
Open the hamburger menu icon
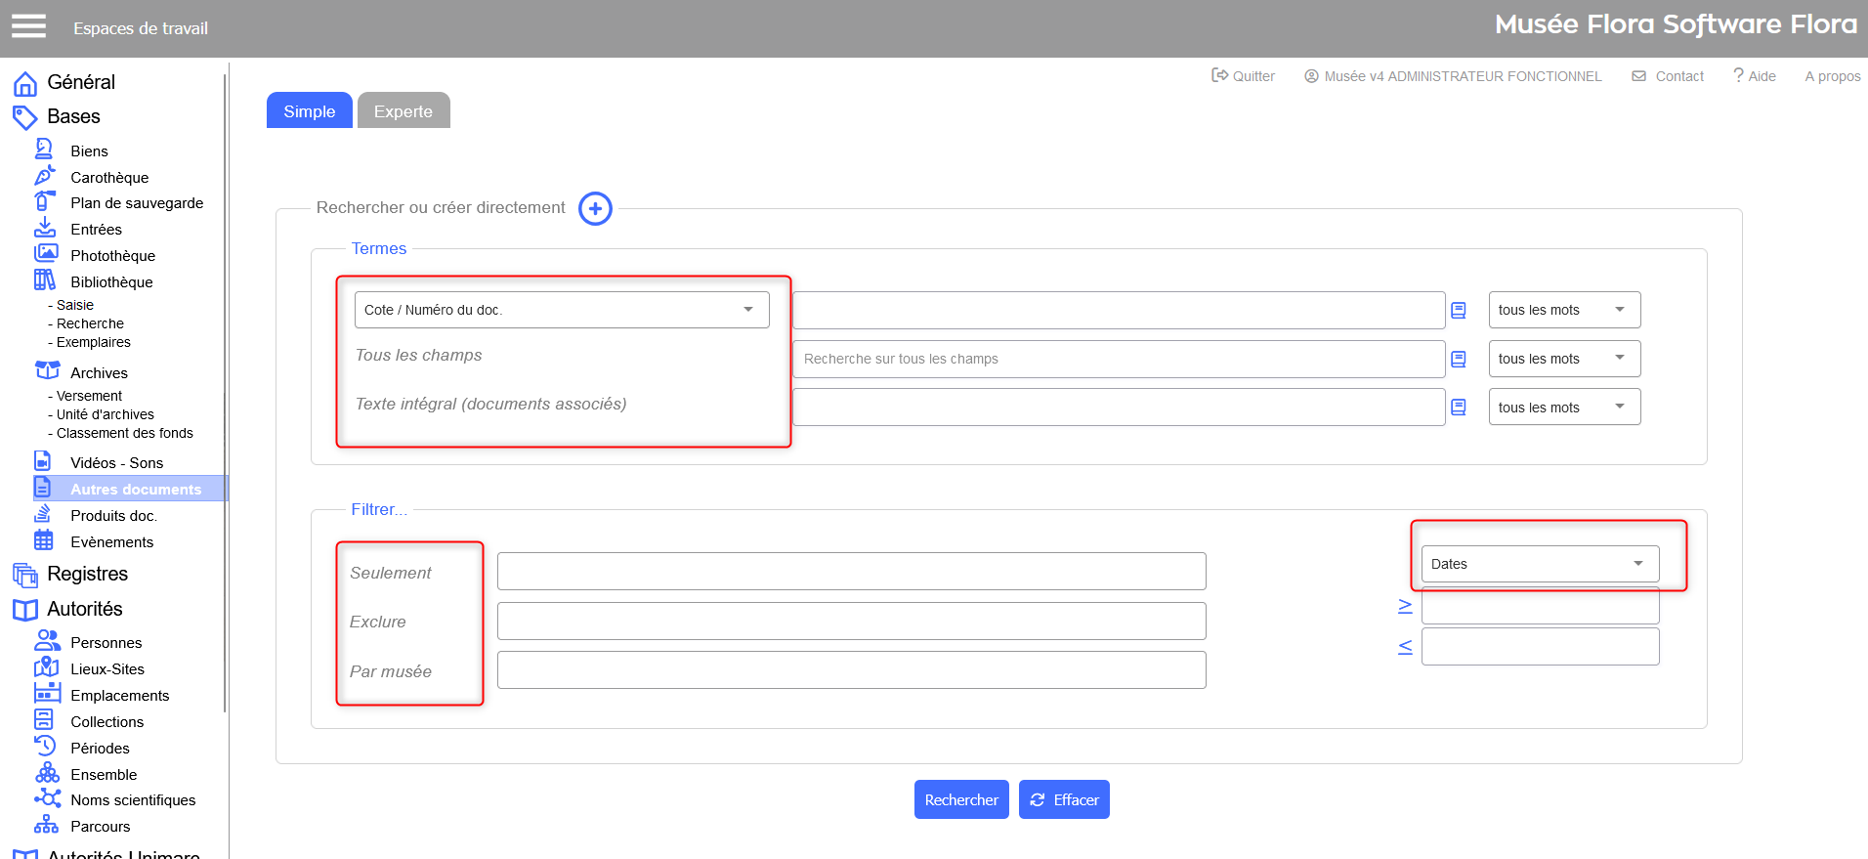(x=28, y=26)
